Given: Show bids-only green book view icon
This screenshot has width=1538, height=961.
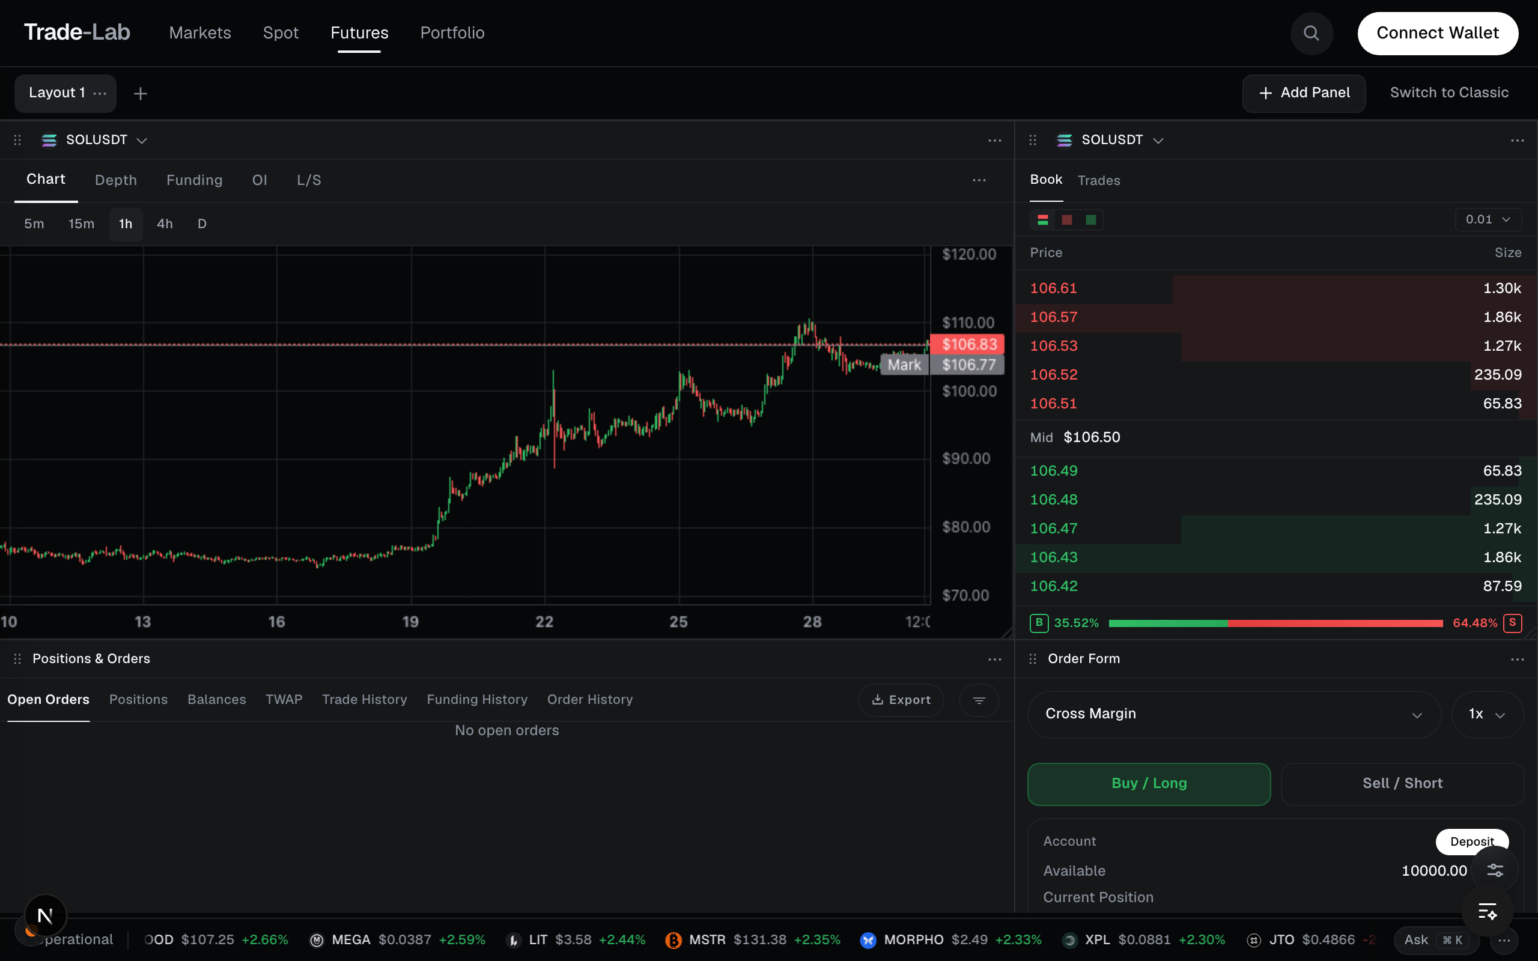Looking at the screenshot, I should click(1090, 220).
